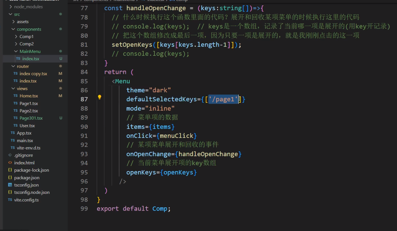Open vite-env.d.ts file
The width and height of the screenshot is (397, 231).
[29, 148]
